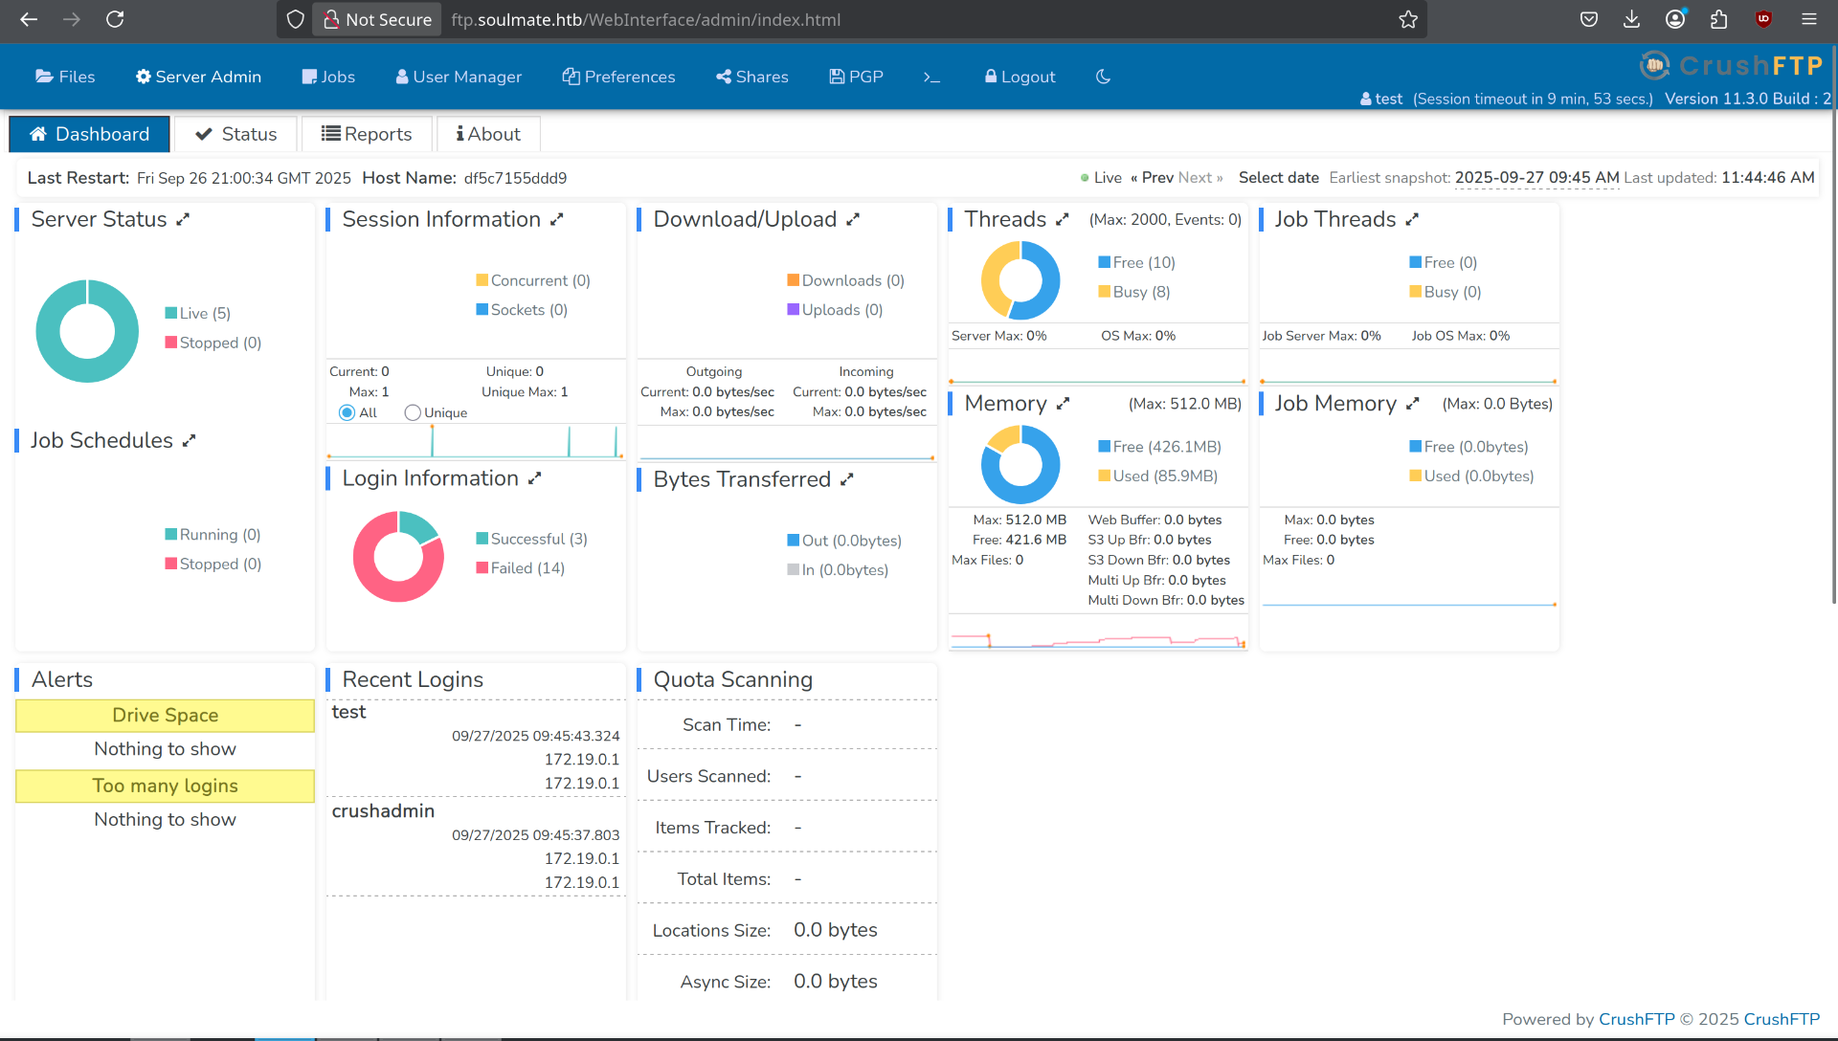Click the terminal console icon in navbar
This screenshot has width=1838, height=1041.
coord(931,78)
